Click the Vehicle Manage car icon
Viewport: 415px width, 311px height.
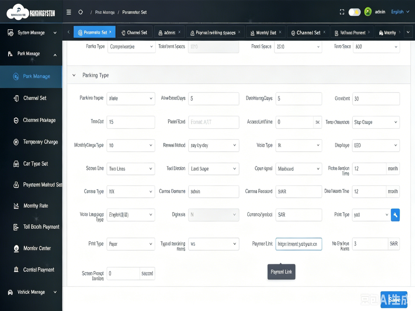tap(10, 292)
